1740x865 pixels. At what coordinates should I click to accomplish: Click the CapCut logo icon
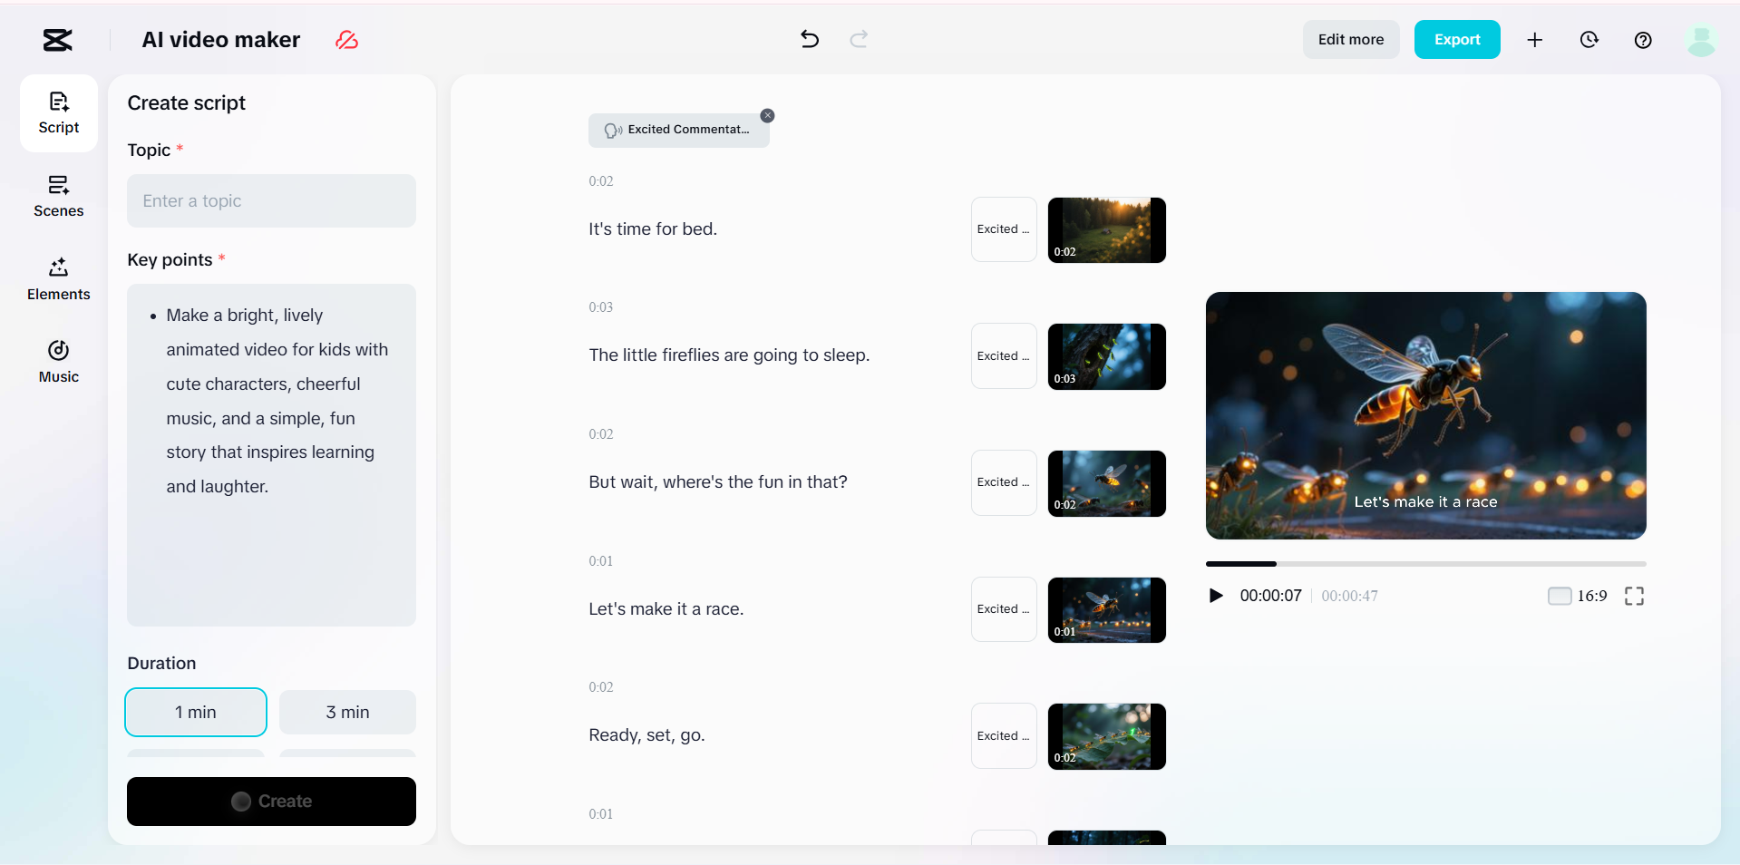coord(57,40)
